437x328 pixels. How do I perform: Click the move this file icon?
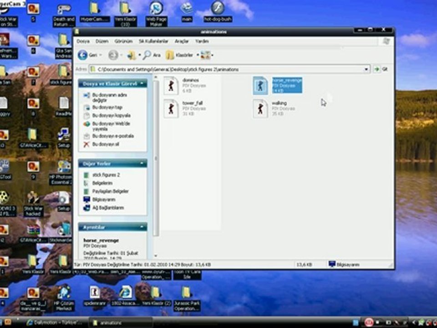coord(86,108)
